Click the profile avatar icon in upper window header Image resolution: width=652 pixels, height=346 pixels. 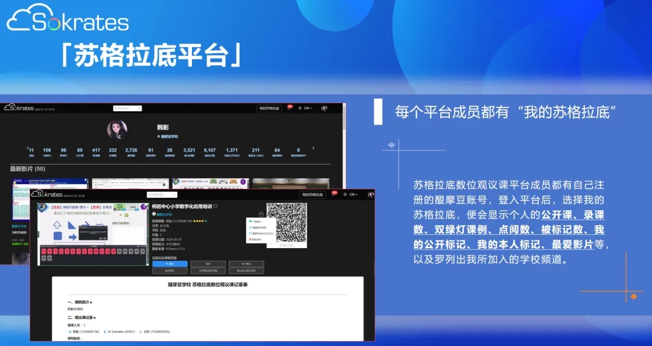(x=324, y=108)
